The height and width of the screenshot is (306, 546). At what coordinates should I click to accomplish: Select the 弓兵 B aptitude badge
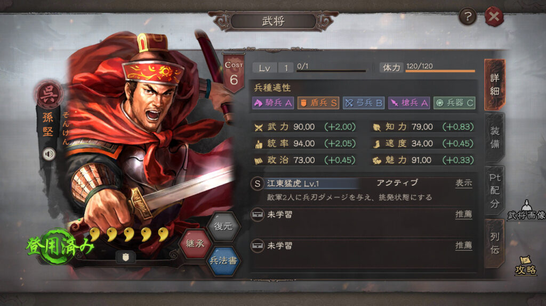[x=364, y=103]
